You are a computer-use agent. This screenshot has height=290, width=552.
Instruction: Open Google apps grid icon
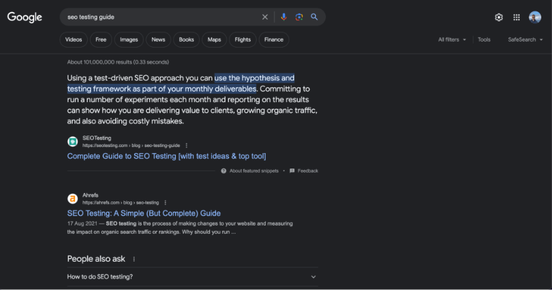point(516,17)
